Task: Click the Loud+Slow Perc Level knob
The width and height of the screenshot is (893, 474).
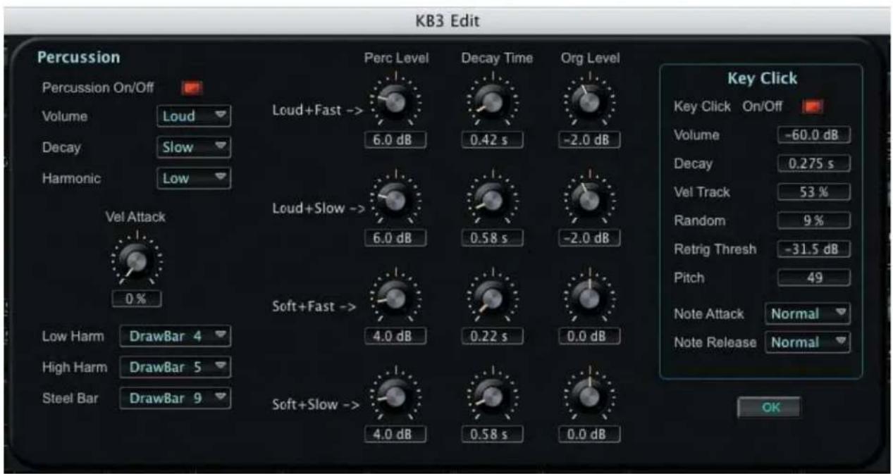Action: click(x=395, y=201)
